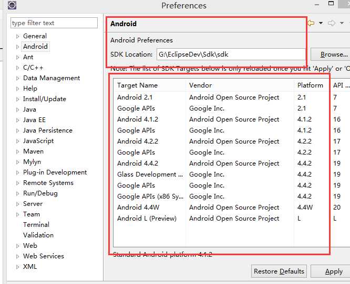This screenshot has width=350, height=284.
Task: Open the forward history dropdown arrow
Action: click(x=341, y=24)
